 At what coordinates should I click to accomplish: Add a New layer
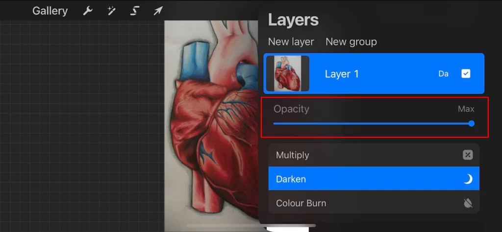coord(291,42)
